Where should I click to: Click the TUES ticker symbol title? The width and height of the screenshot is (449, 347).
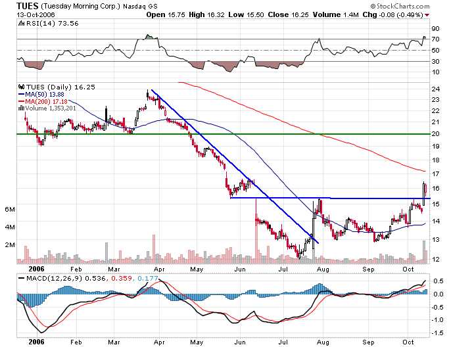28,6
